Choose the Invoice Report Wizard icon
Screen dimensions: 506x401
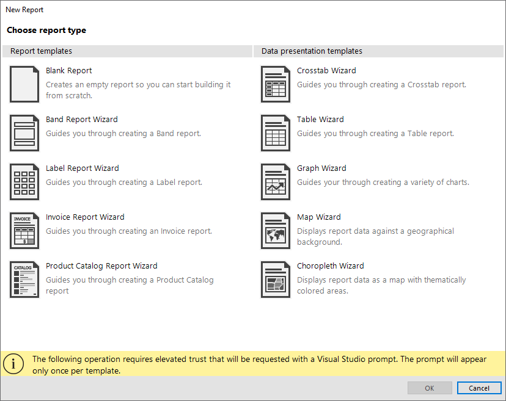tap(24, 231)
